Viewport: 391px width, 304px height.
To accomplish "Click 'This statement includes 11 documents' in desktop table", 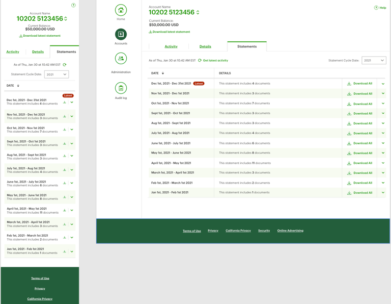I will click(245, 163).
